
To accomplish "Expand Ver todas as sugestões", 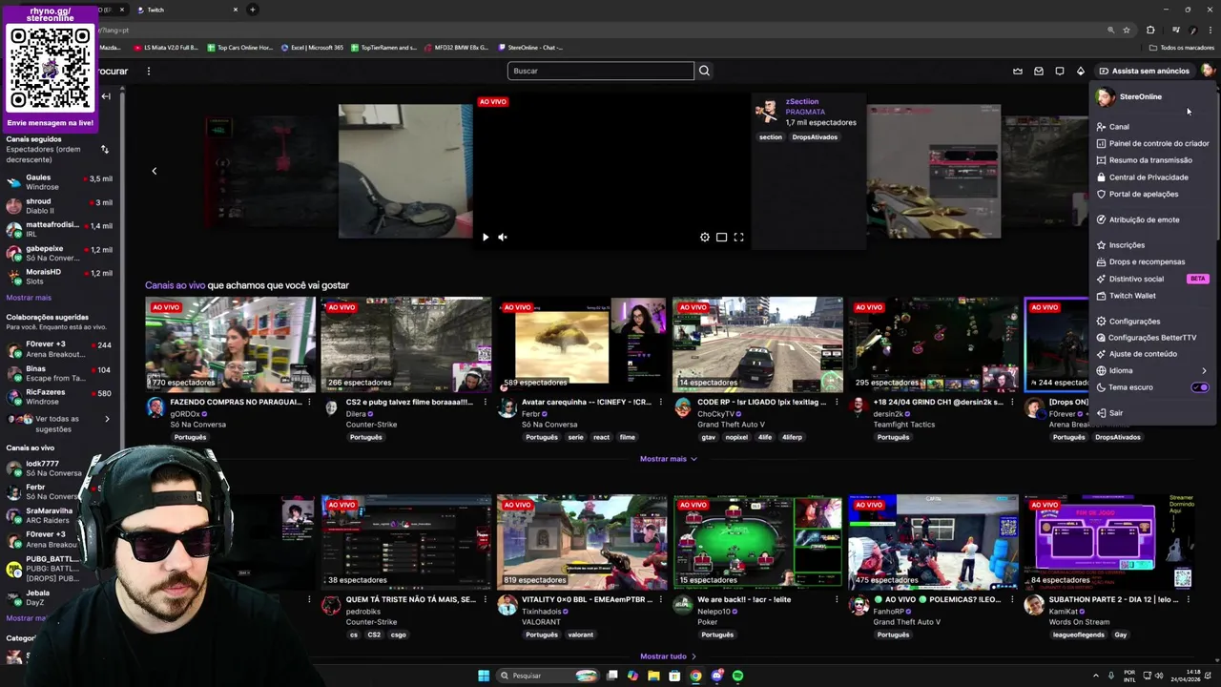I will pyautogui.click(x=57, y=424).
